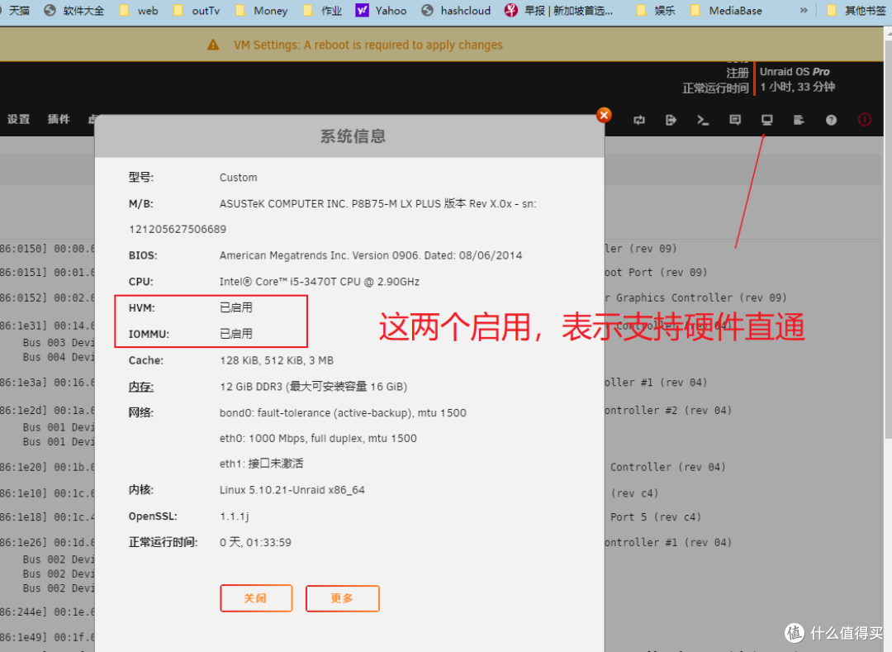Open the outTv bookmark folder

point(197,10)
